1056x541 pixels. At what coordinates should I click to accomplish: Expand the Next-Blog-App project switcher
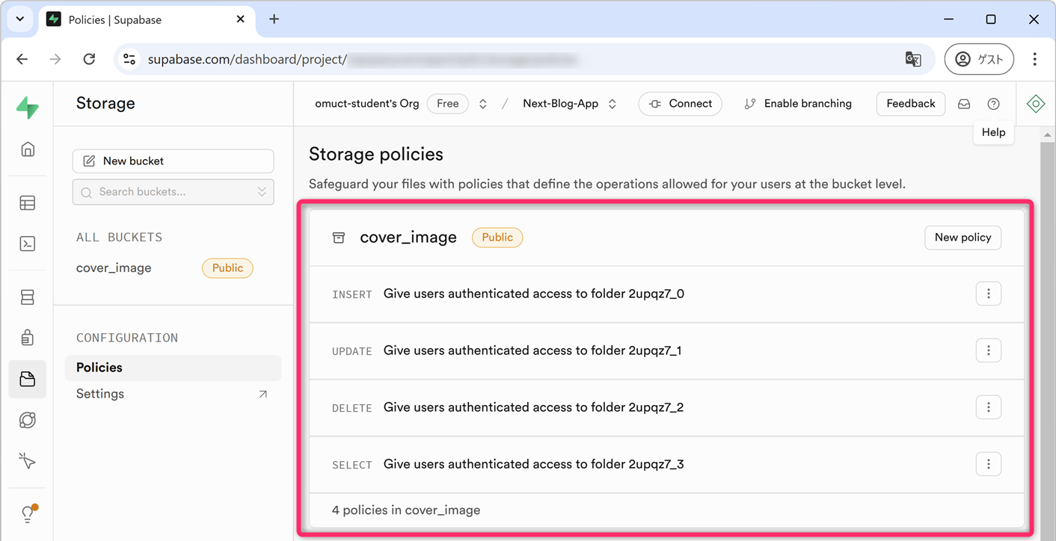613,104
